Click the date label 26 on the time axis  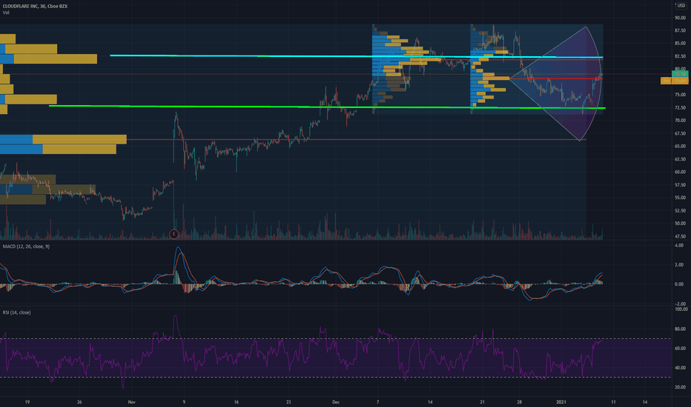point(79,402)
